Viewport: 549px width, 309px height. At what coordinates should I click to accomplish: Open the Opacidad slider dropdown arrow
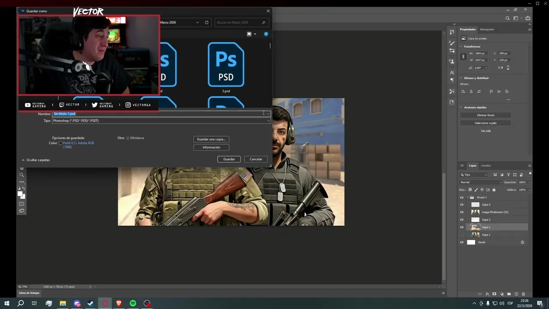[x=529, y=182]
